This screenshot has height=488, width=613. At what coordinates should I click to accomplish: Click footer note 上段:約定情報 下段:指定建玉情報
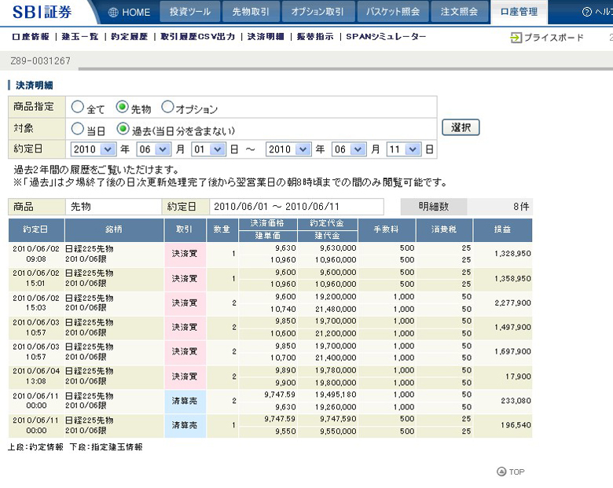pos(75,447)
